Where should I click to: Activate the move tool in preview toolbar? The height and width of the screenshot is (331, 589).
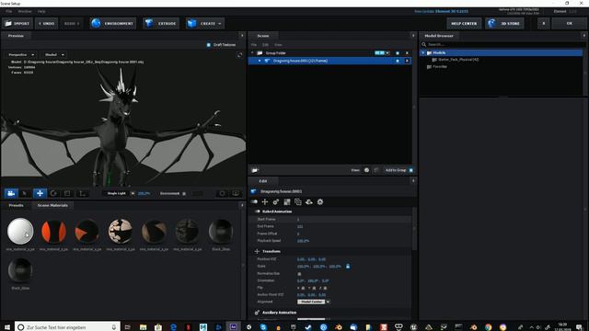click(40, 193)
